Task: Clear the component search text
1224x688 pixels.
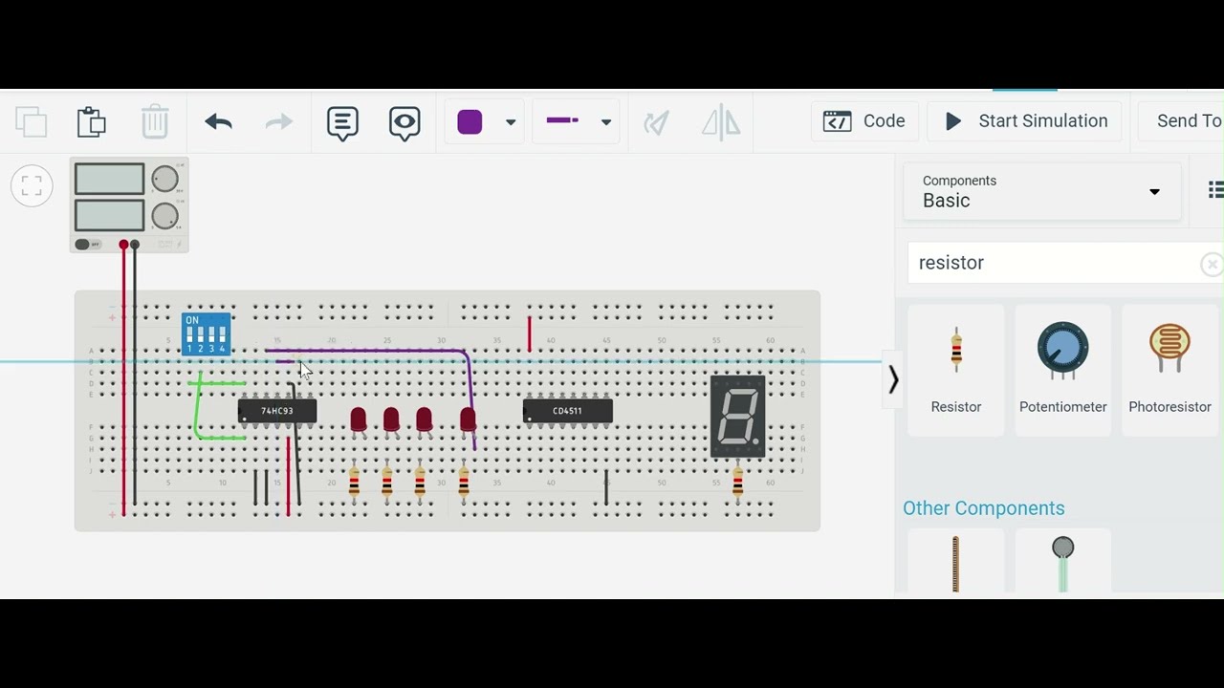Action: (x=1211, y=264)
